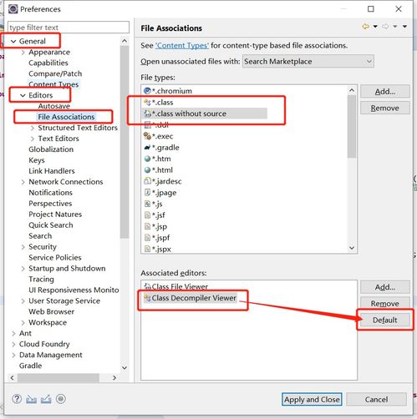Image resolution: width=417 pixels, height=419 pixels.
Task: Expand the Ant preferences category
Action: point(13,333)
